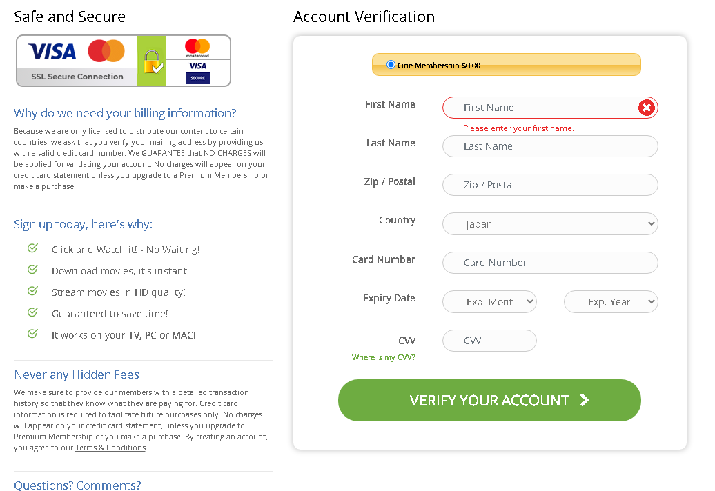Image resolution: width=715 pixels, height=491 pixels.
Task: Expand the Exp. Year dropdown
Action: 611,302
